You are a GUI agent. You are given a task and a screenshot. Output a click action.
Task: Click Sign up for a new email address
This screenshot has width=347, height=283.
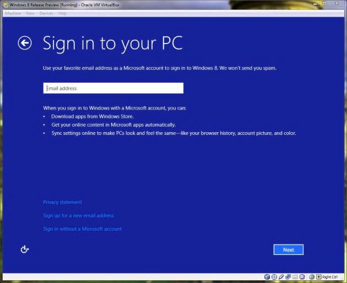[78, 215]
